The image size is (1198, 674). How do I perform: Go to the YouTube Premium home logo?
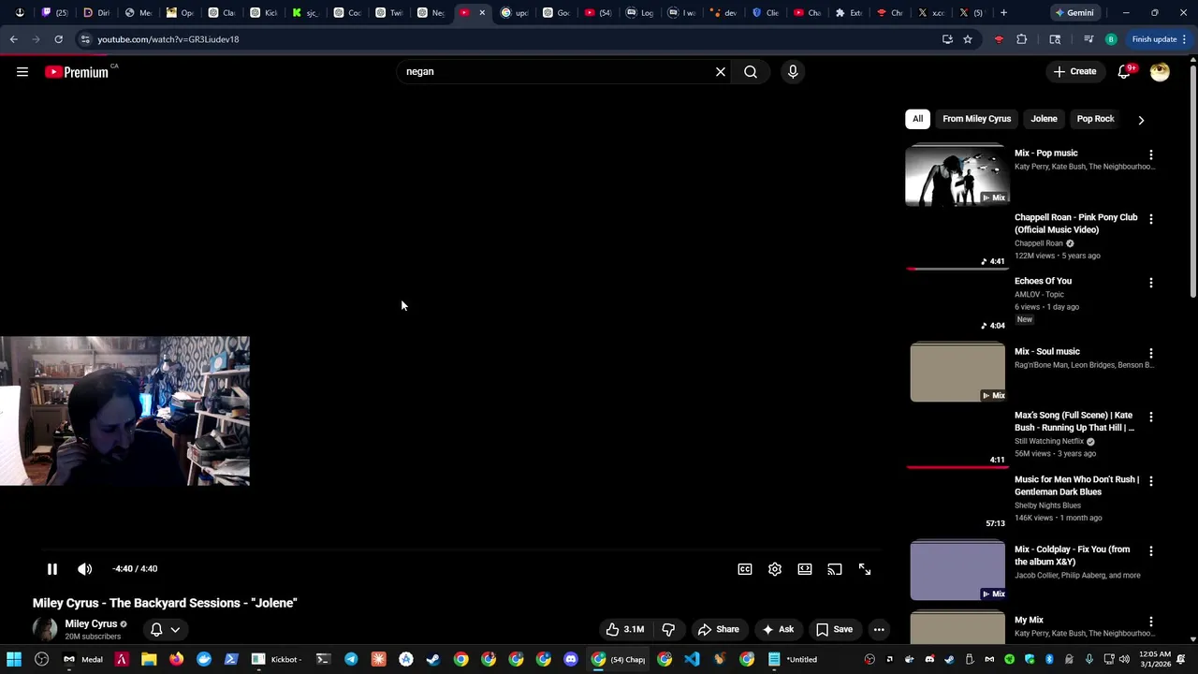[77, 72]
